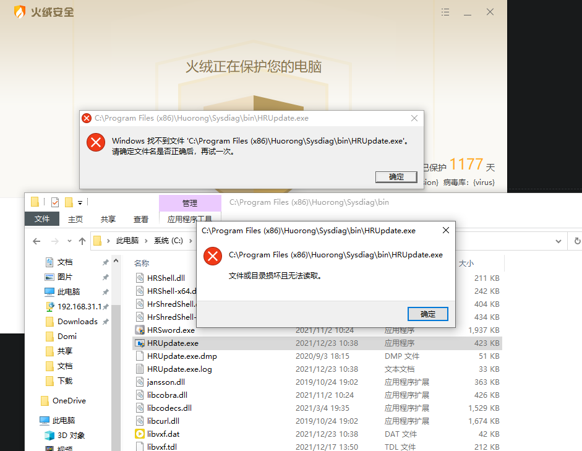Open the 应用程序工具 ribbon tab
The height and width of the screenshot is (451, 582).
point(189,219)
